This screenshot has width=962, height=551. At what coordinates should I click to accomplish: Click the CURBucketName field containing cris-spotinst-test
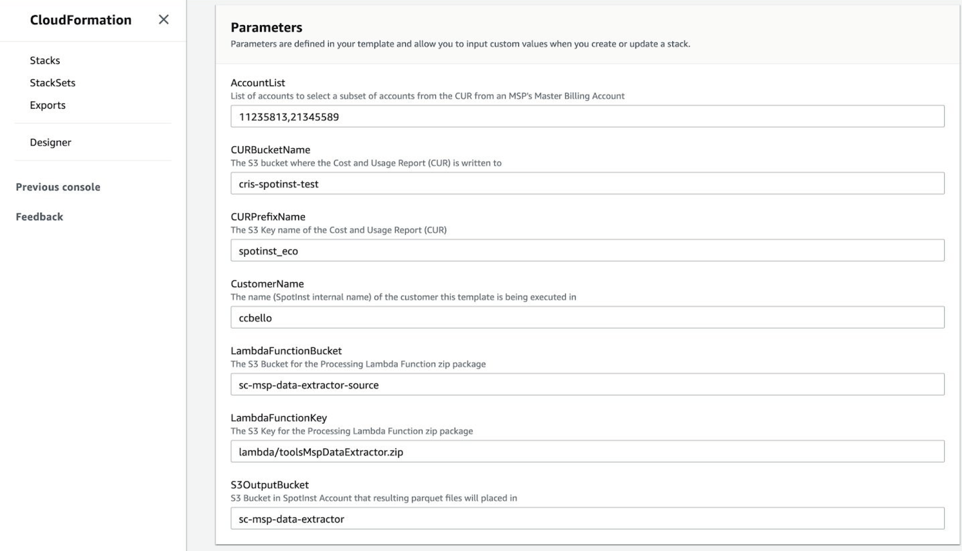click(x=587, y=184)
